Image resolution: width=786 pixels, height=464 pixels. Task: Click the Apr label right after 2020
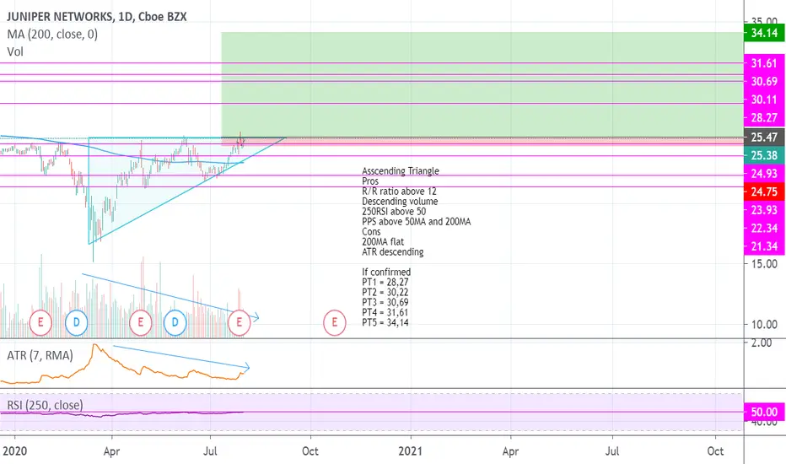[x=111, y=451]
